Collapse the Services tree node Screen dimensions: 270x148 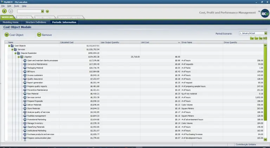12,49
